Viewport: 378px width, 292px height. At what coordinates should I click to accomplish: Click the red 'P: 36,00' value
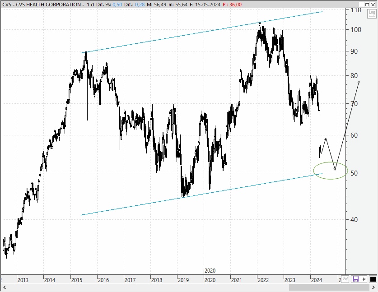232,5
